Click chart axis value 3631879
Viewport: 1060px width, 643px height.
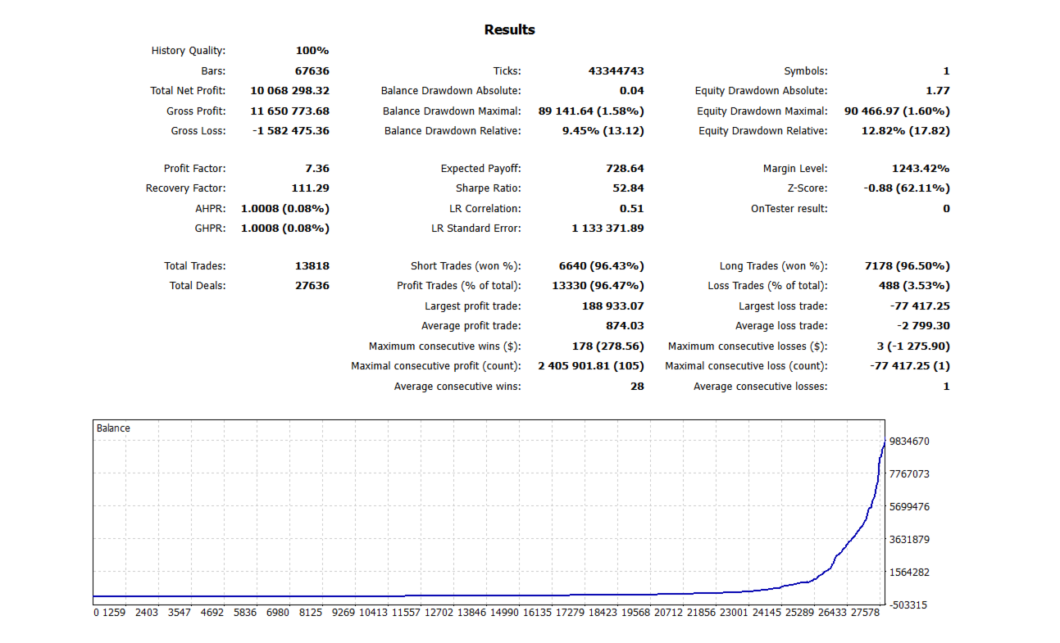pyautogui.click(x=909, y=539)
